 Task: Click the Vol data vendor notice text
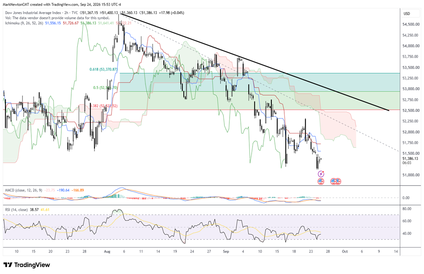[x=57, y=18]
